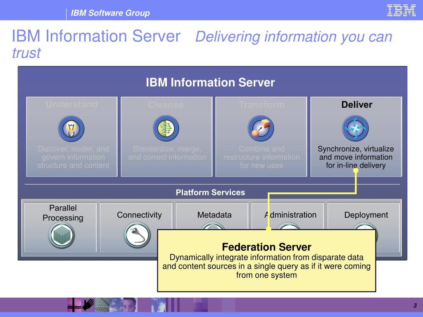Screen dimensions: 423x317
Task: Click the Deliver blue arrows icon
Action: click(x=355, y=128)
